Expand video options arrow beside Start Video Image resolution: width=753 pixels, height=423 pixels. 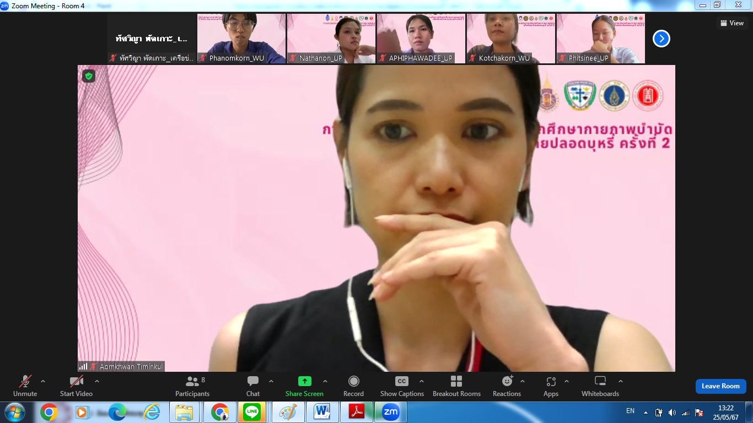pos(97,381)
